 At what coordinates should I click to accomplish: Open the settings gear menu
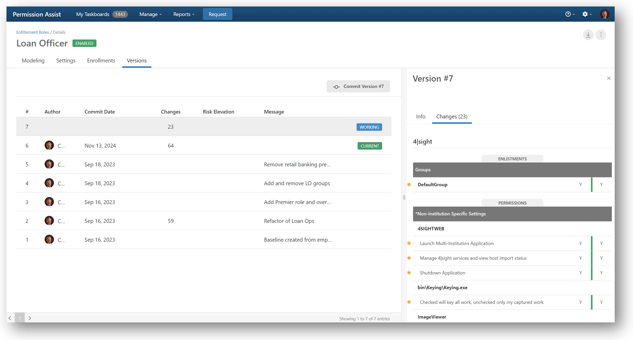pos(586,14)
